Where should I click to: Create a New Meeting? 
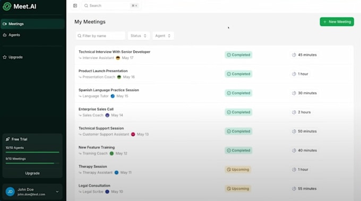coord(337,22)
